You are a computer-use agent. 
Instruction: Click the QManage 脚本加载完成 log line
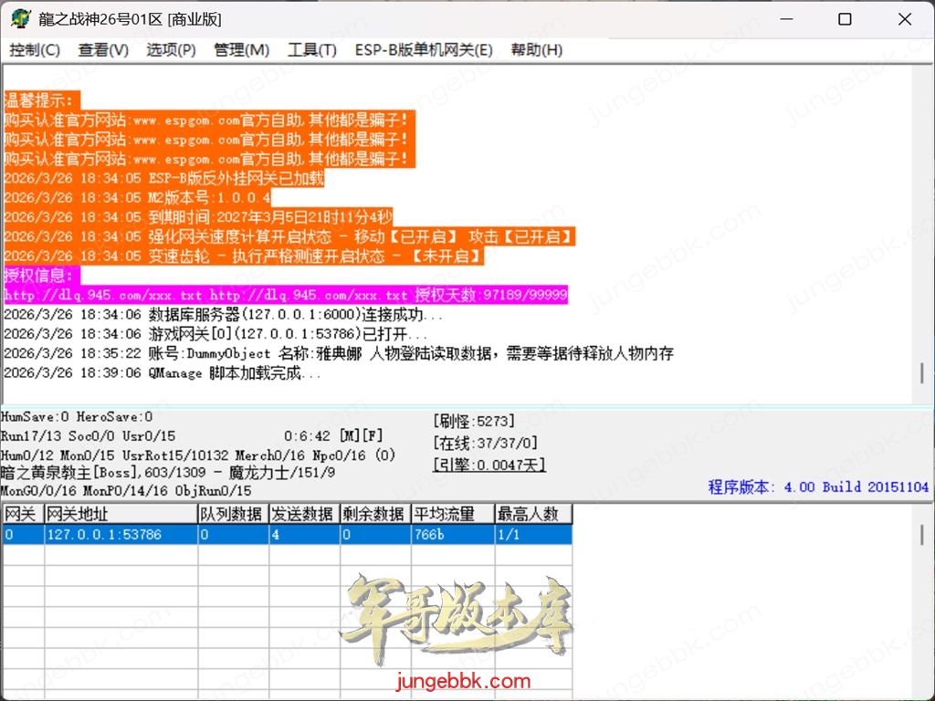(163, 373)
